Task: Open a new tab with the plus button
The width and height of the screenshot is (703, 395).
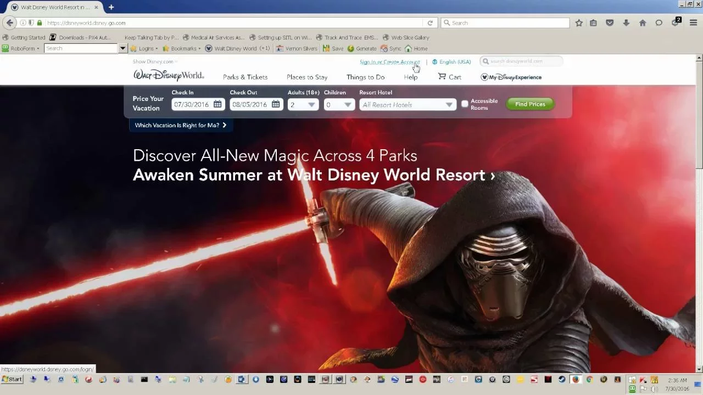Action: (111, 7)
